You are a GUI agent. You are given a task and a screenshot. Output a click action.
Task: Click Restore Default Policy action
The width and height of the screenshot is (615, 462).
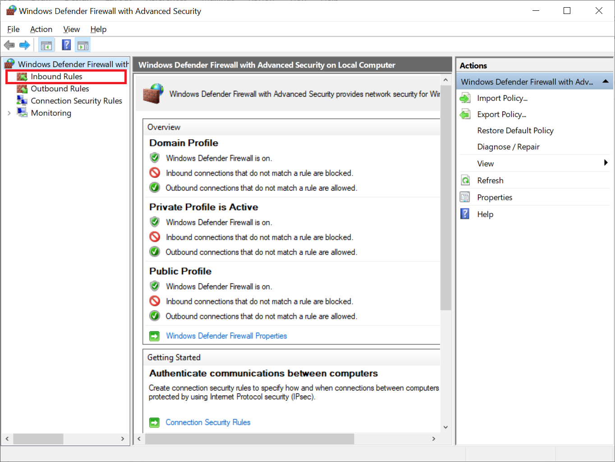(x=515, y=131)
